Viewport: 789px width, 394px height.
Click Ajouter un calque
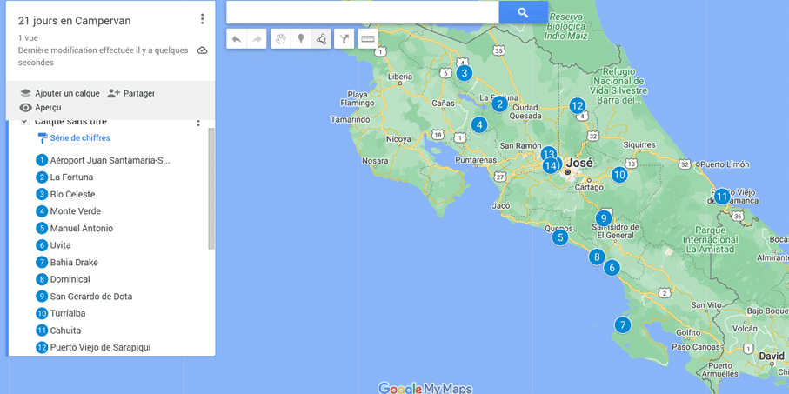point(60,94)
